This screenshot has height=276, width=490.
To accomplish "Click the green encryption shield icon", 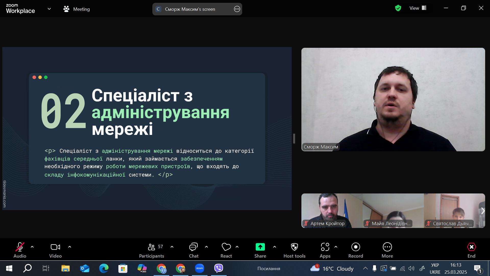I will pos(398,8).
